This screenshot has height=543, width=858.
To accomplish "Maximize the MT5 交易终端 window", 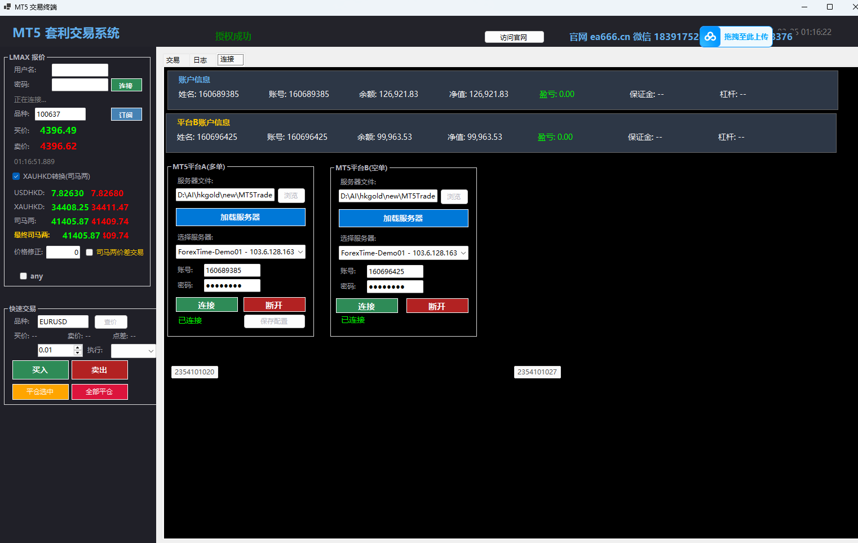I will tap(830, 7).
